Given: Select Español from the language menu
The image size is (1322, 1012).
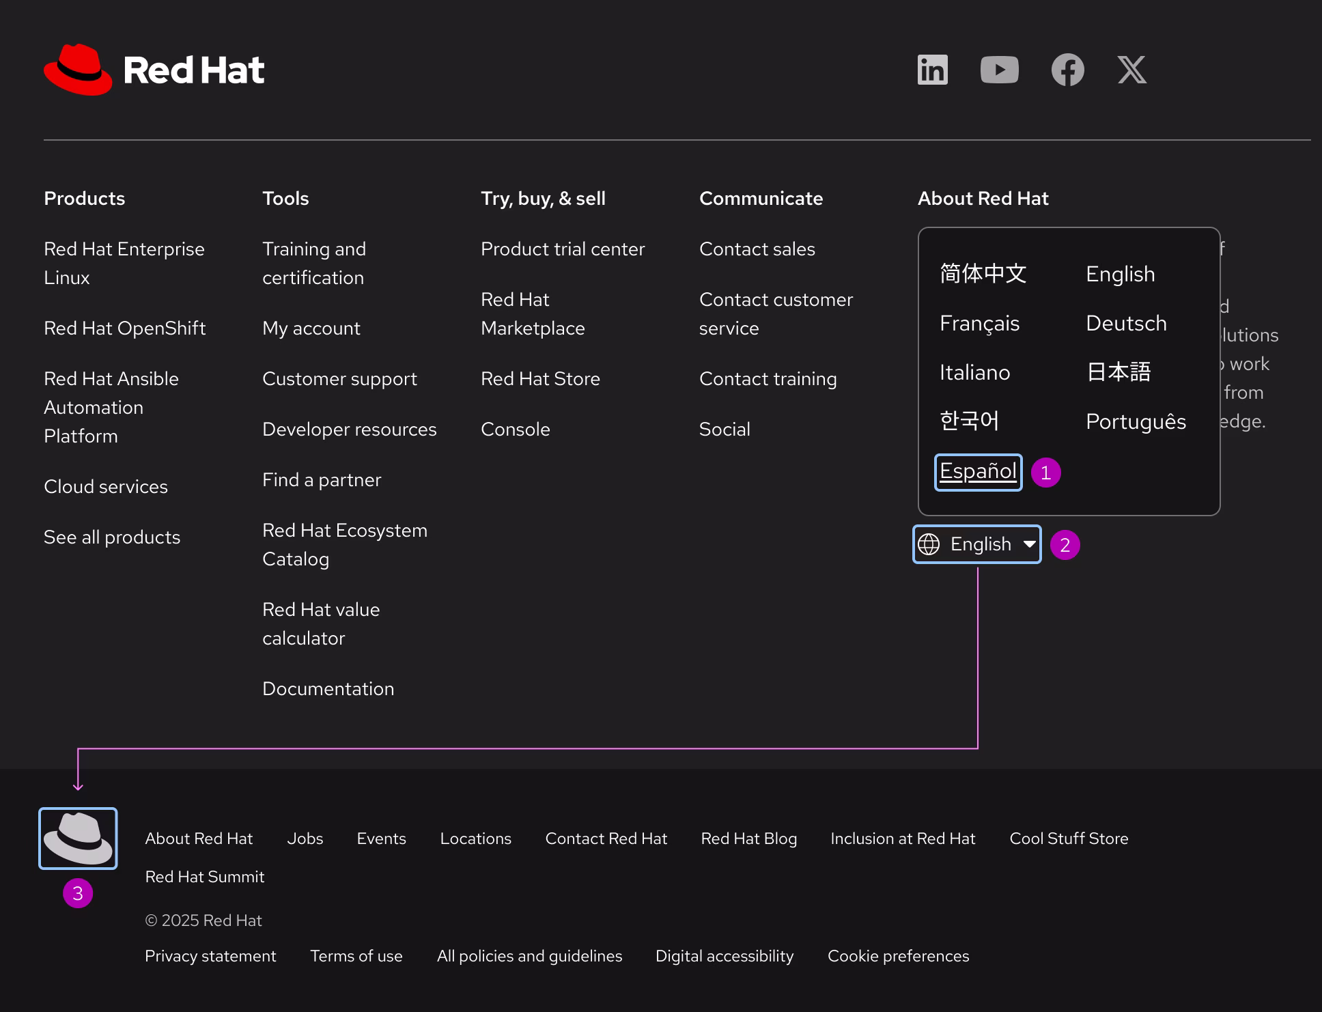Looking at the screenshot, I should click(x=978, y=471).
